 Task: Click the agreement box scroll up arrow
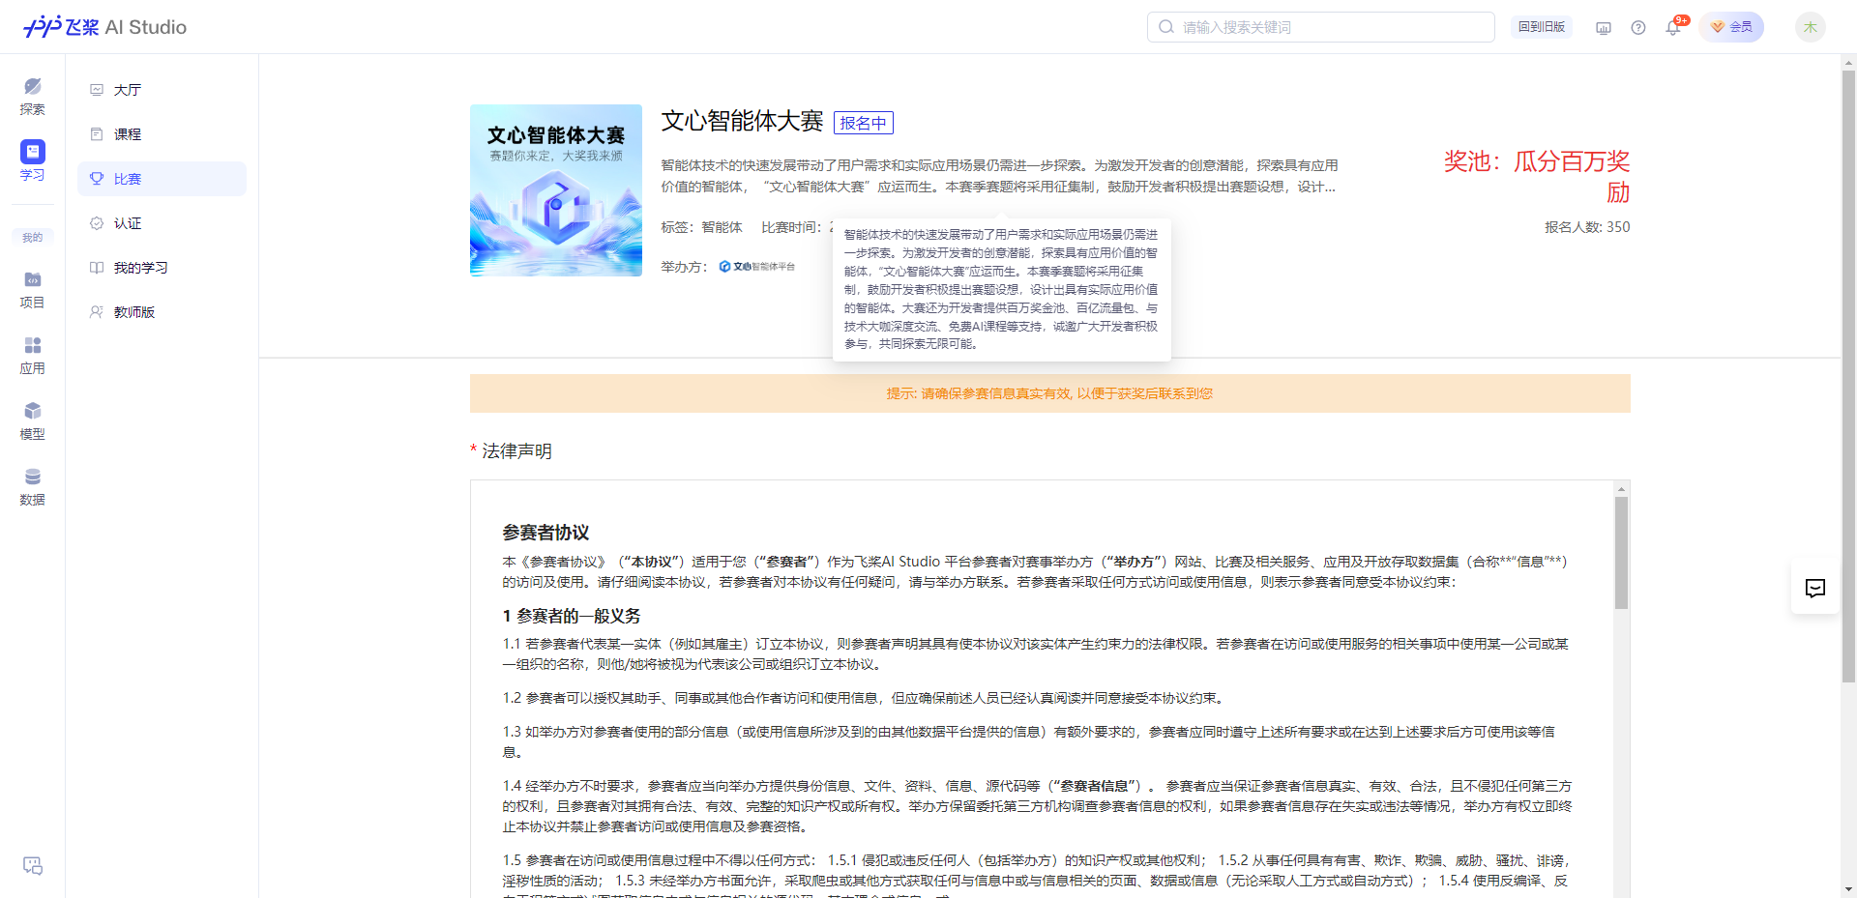[x=1622, y=489]
